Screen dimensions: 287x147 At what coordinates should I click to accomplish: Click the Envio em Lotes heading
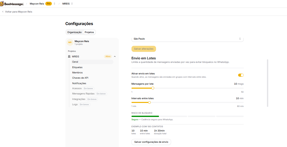click(144, 58)
